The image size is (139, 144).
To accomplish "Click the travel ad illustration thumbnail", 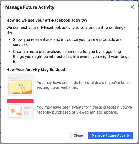I will pos(20,85).
